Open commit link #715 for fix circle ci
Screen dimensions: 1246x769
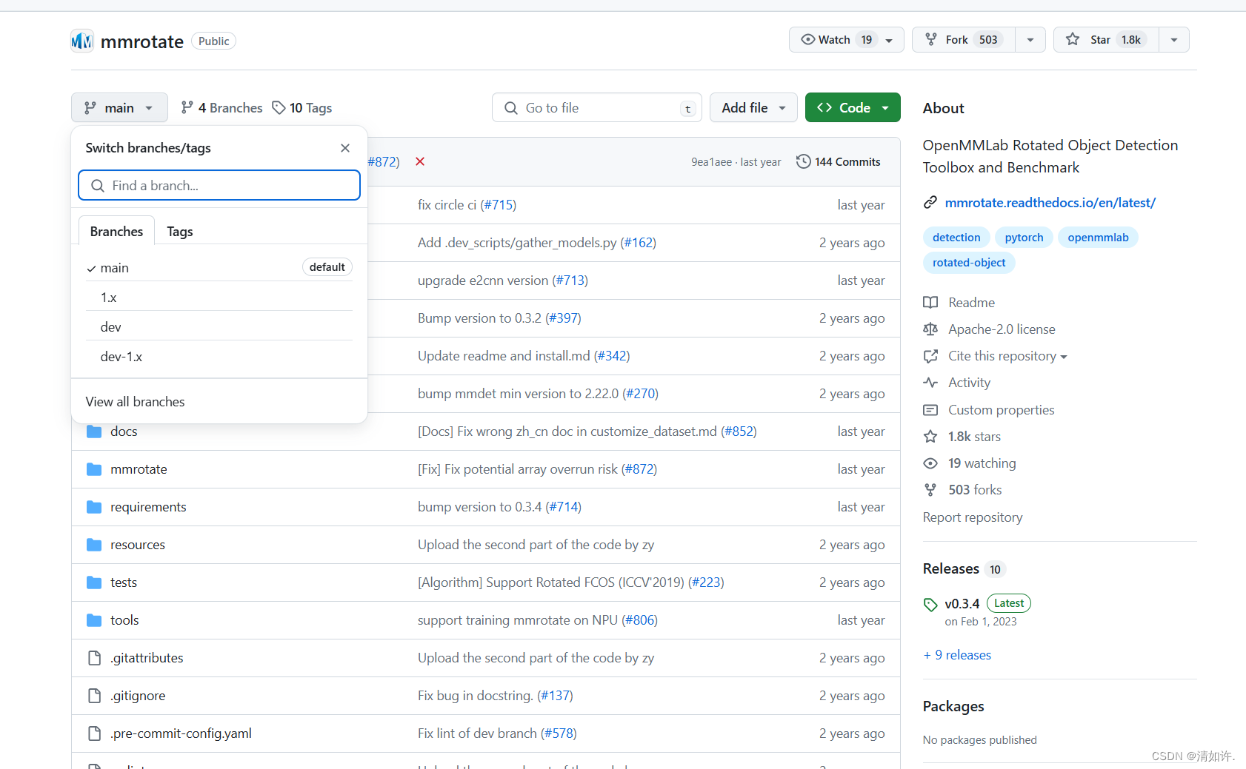(x=499, y=205)
